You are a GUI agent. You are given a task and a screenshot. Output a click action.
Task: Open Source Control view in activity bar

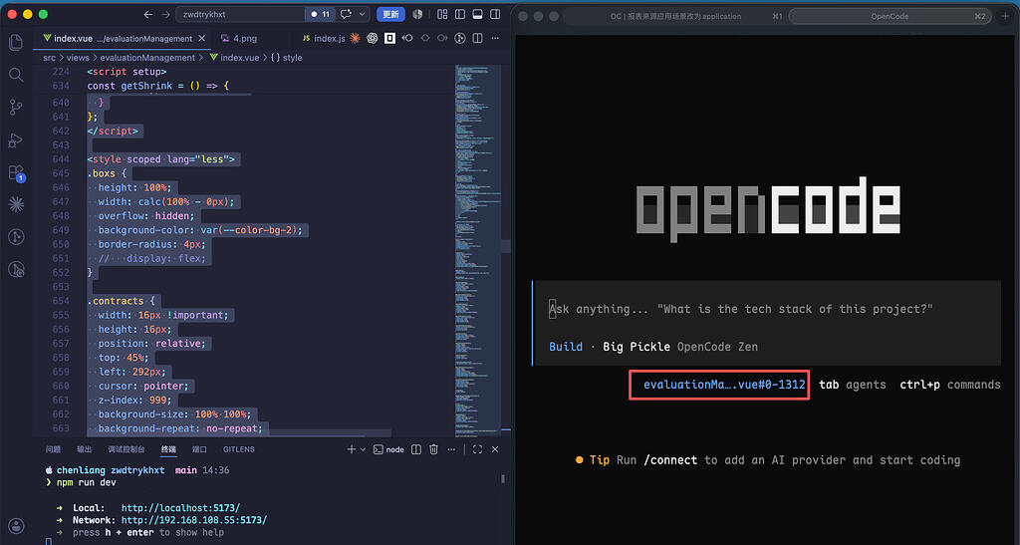click(x=16, y=108)
